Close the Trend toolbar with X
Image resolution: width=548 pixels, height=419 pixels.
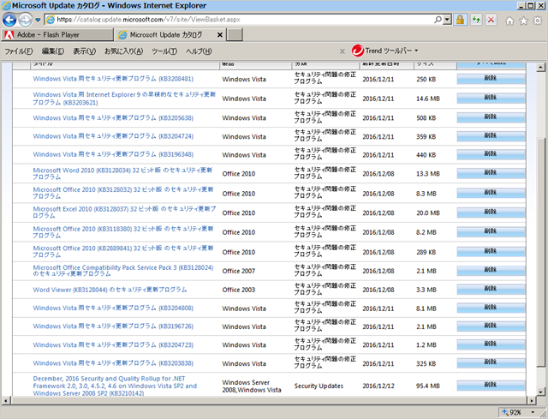point(342,51)
